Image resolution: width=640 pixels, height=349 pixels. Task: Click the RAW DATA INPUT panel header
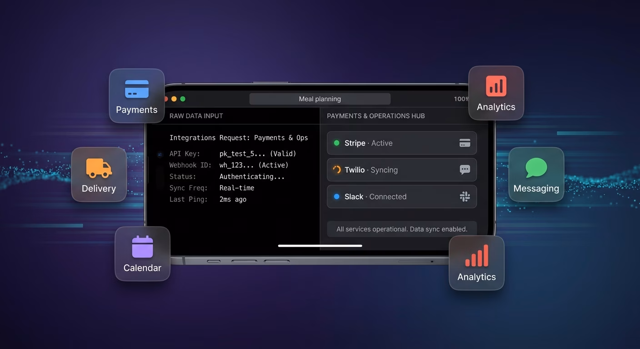pyautogui.click(x=196, y=116)
